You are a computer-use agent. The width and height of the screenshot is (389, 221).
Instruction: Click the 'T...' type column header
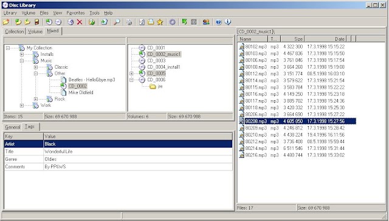tap(274, 39)
